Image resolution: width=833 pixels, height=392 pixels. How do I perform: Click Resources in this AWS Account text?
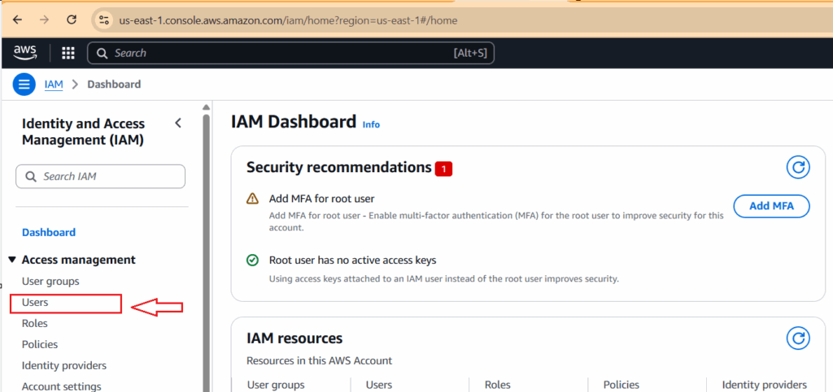coord(319,360)
